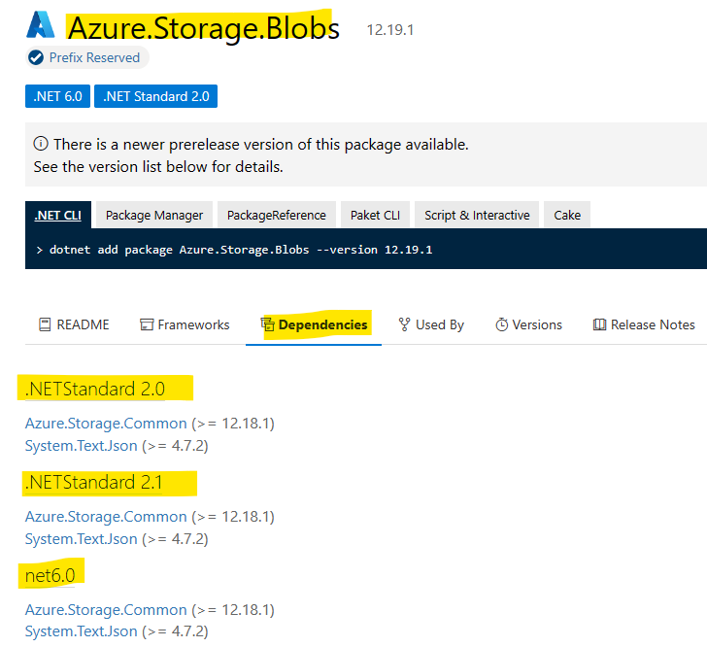Screen dimensions: 707x647
Task: Click the Azure package logo icon
Action: click(41, 25)
